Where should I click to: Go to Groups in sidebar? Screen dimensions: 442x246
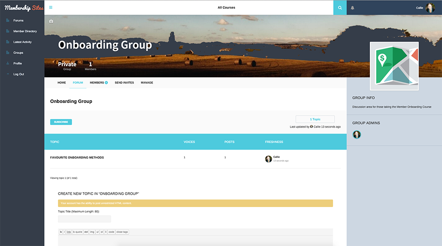[x=18, y=53]
